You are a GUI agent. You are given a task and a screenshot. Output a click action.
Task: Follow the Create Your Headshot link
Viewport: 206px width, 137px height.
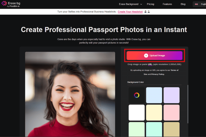[x=130, y=12]
